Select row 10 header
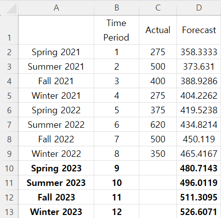The height and width of the screenshot is (218, 221). click(x=9, y=168)
